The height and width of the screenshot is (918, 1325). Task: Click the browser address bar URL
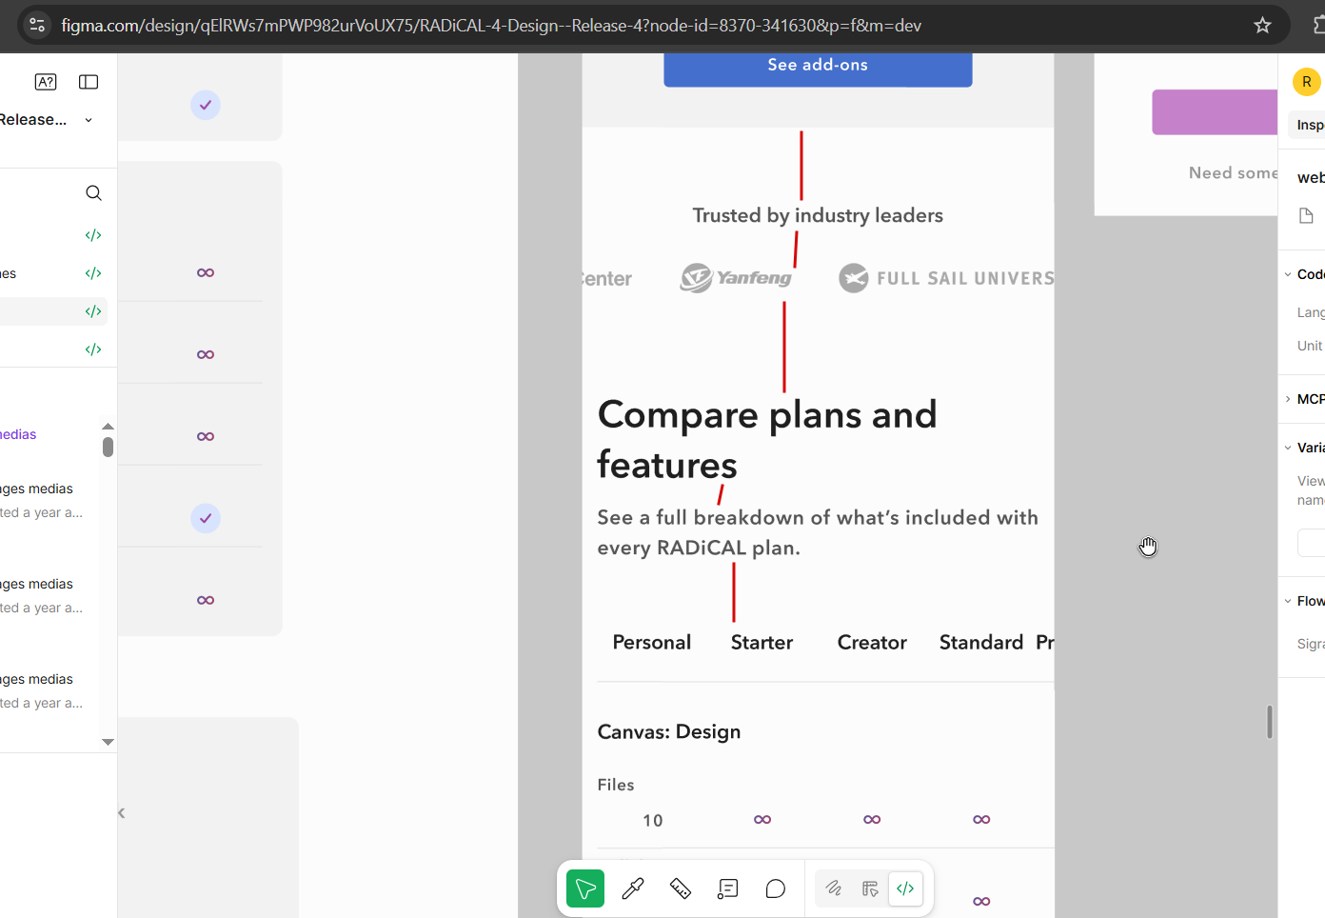click(x=491, y=26)
